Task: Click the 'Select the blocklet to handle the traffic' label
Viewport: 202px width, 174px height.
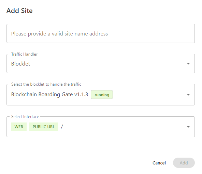Action: [46, 84]
